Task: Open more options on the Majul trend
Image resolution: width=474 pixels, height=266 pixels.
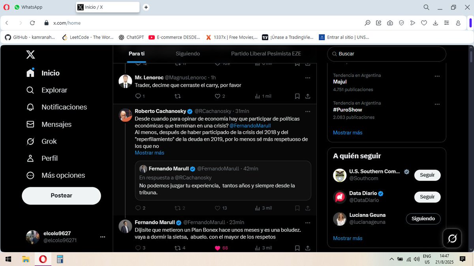Action: pos(437,76)
